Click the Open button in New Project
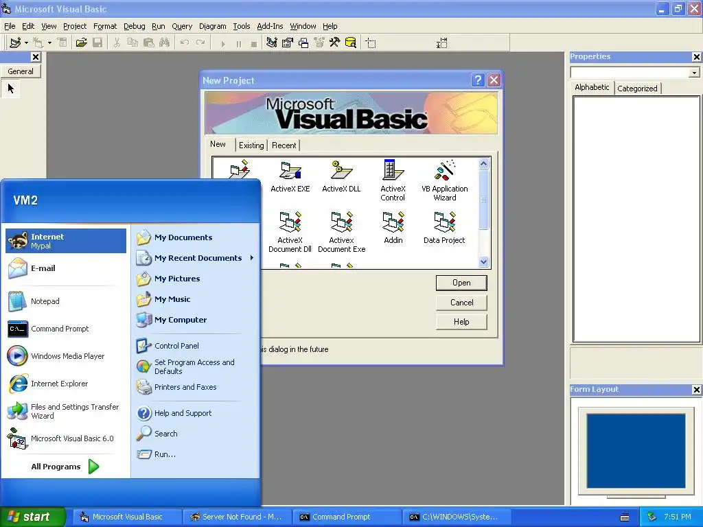Image resolution: width=703 pixels, height=527 pixels. (461, 283)
